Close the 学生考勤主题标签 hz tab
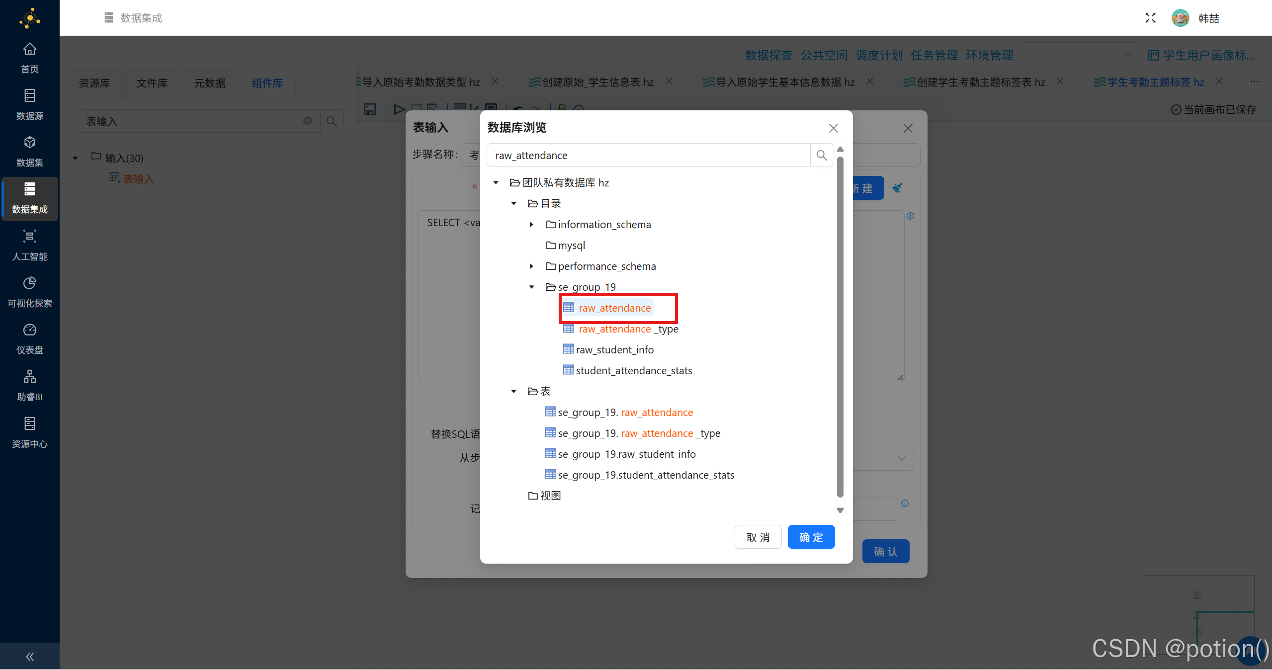This screenshot has width=1272, height=670. click(x=1219, y=81)
